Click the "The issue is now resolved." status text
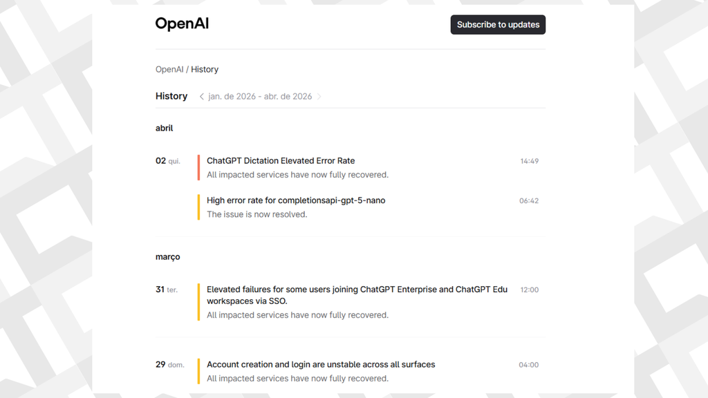This screenshot has height=398, width=708. pos(257,214)
